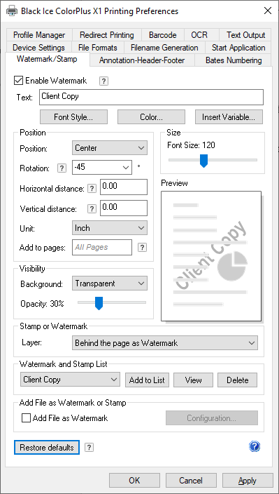Click help icon next to Horizontal distance
279x494 pixels.
tap(92, 189)
